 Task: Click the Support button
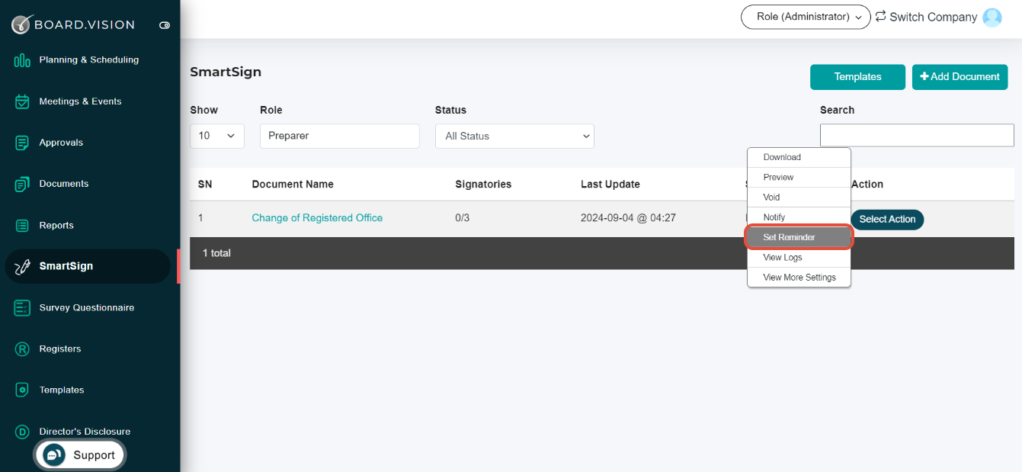coord(79,455)
